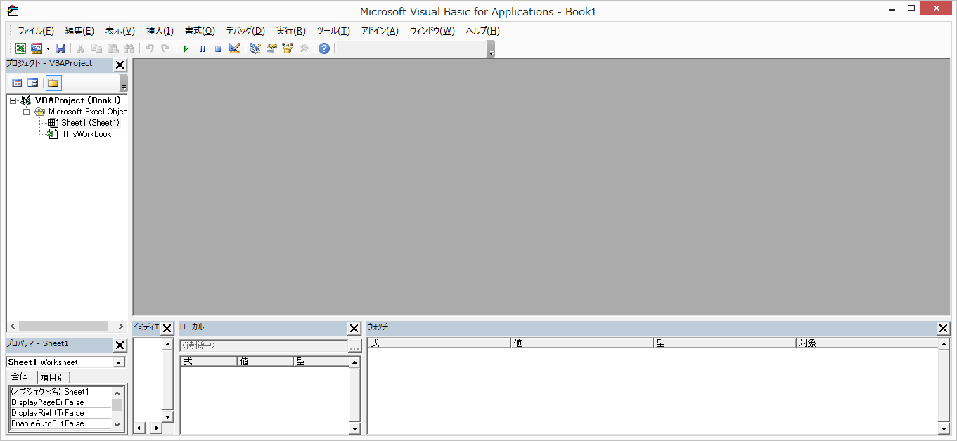Image resolution: width=957 pixels, height=441 pixels.
Task: Click the Properties Window toolbar icon
Action: (x=271, y=48)
